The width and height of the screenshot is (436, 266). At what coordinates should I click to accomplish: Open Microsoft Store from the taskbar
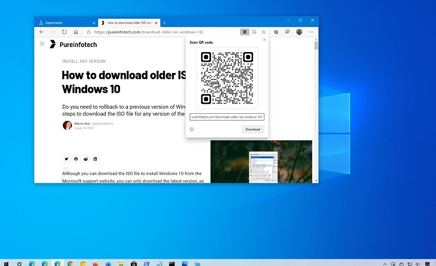[x=134, y=264]
